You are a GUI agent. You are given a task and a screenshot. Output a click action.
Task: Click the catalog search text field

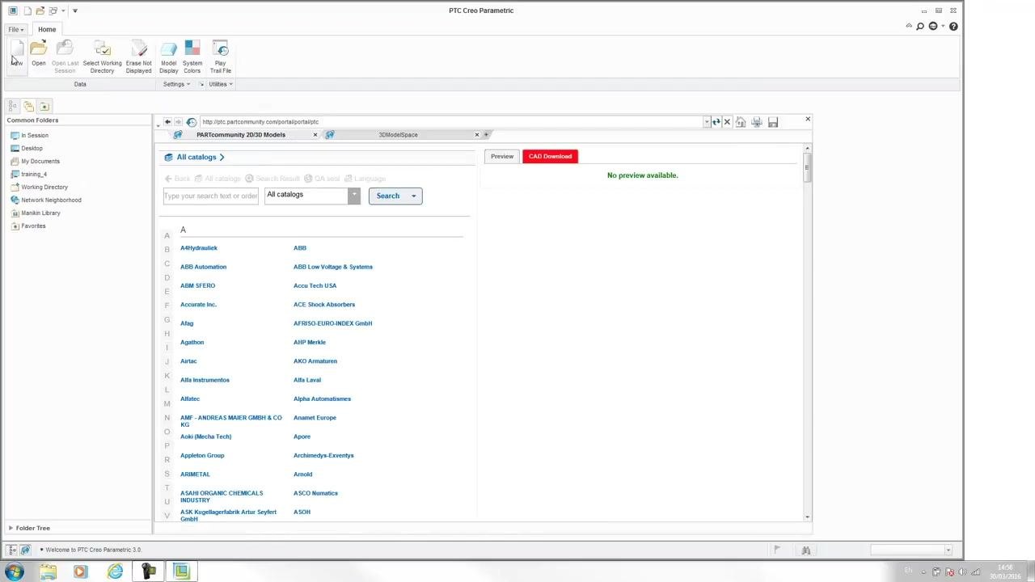pos(211,196)
